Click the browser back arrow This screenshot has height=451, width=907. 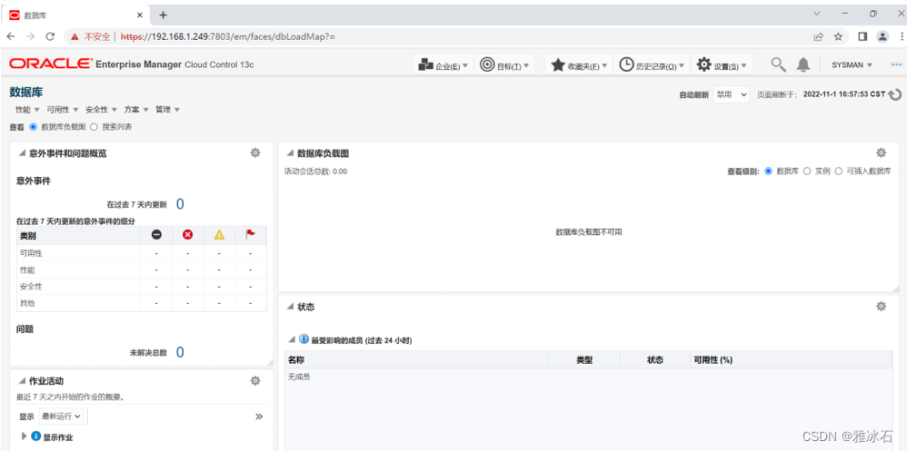pyautogui.click(x=11, y=36)
